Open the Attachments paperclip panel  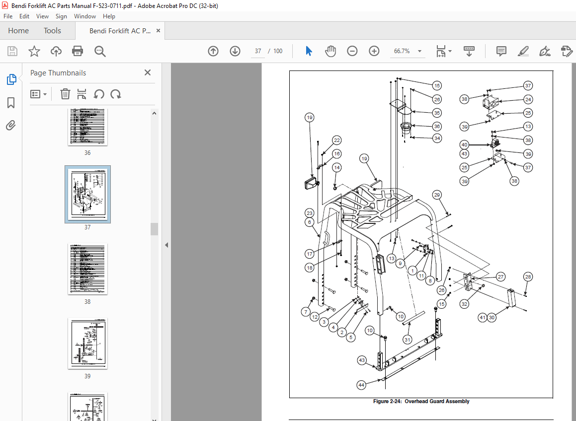tap(11, 126)
